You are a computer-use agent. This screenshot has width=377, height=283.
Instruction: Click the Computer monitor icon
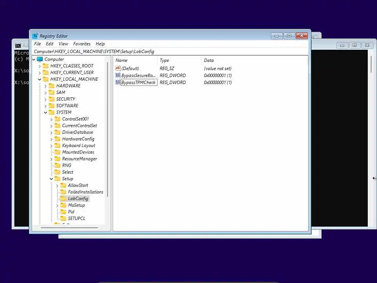40,59
